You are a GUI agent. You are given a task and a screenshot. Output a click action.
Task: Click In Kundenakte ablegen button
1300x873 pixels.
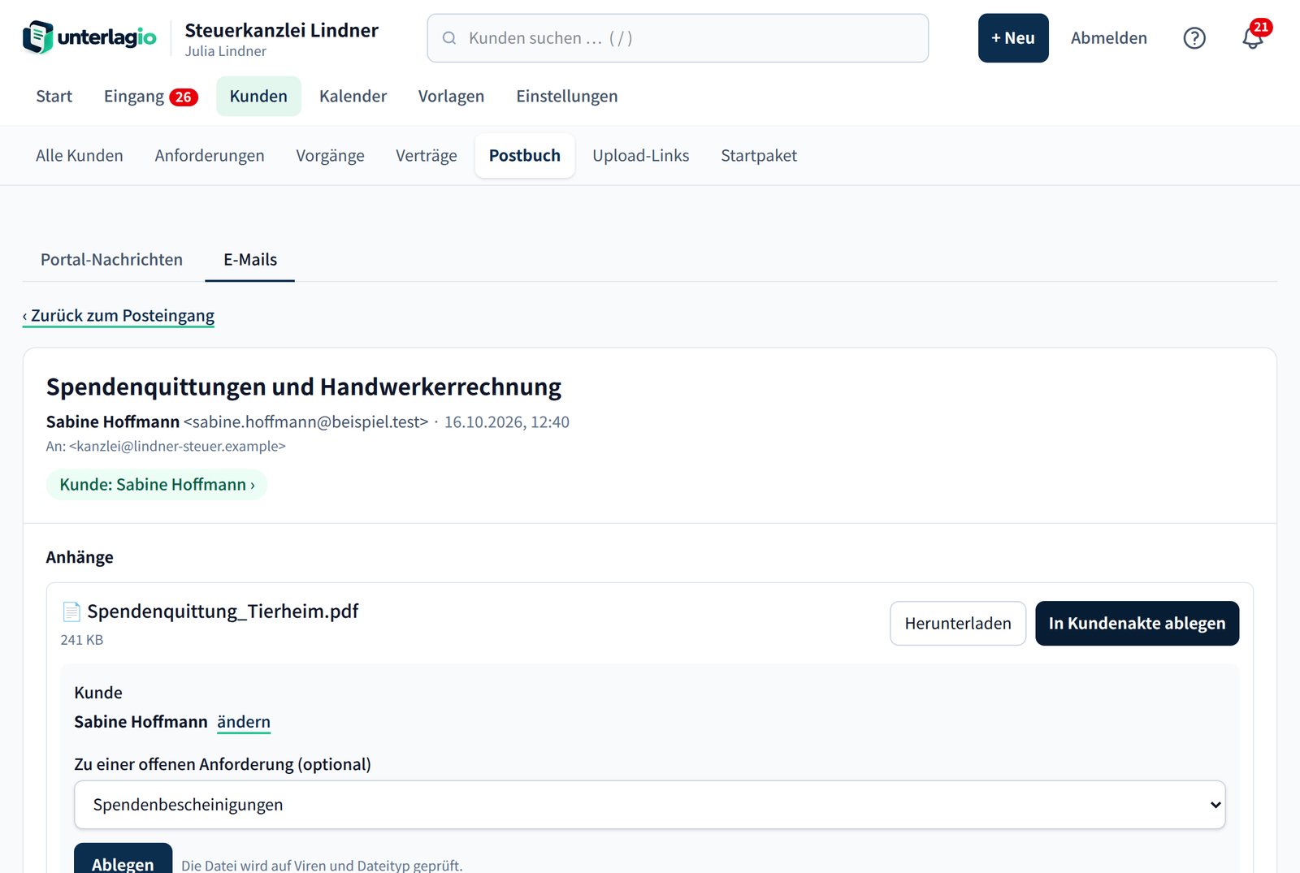tap(1137, 624)
